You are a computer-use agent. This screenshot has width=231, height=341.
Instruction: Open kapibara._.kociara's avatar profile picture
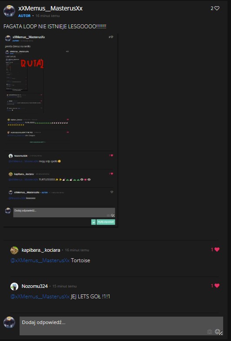(x=14, y=250)
